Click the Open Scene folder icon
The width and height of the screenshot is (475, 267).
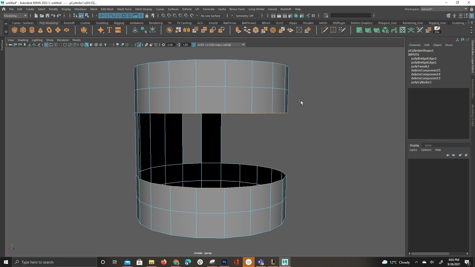(42, 16)
